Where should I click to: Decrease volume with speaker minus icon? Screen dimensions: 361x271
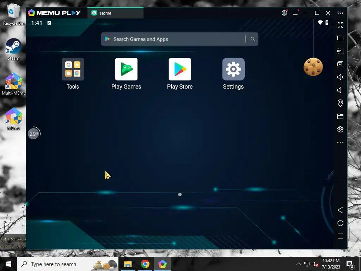coord(340,90)
